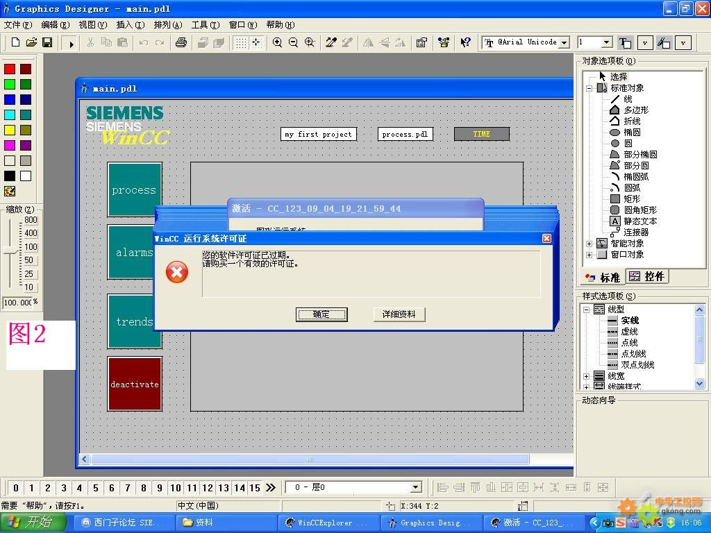Click the Zoom in magnifier icon
The image size is (711, 533).
coord(278,42)
